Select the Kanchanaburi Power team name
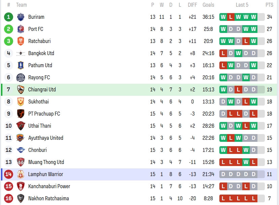 tap(49, 186)
